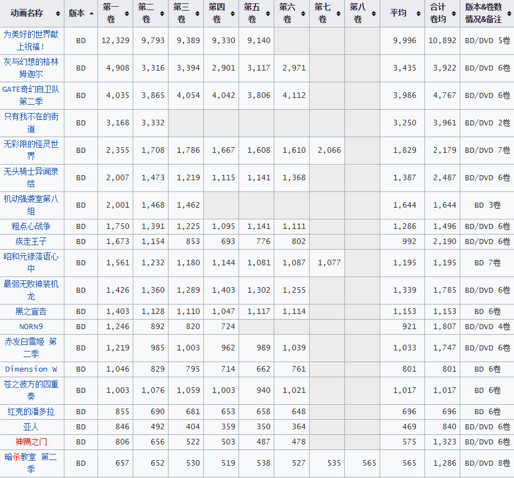Screen dimensions: 514x478
Task: Select BD/DVD 4卷 note cell
Action: point(488,327)
